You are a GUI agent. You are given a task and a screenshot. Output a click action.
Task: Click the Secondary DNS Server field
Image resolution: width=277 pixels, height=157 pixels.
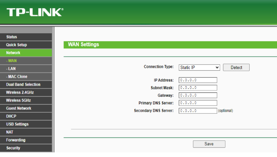pyautogui.click(x=198, y=110)
